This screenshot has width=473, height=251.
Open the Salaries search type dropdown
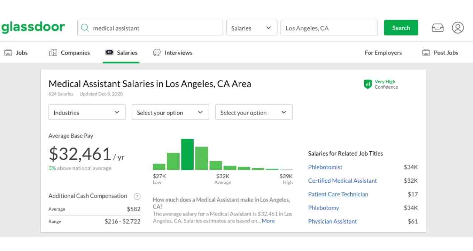pyautogui.click(x=252, y=28)
